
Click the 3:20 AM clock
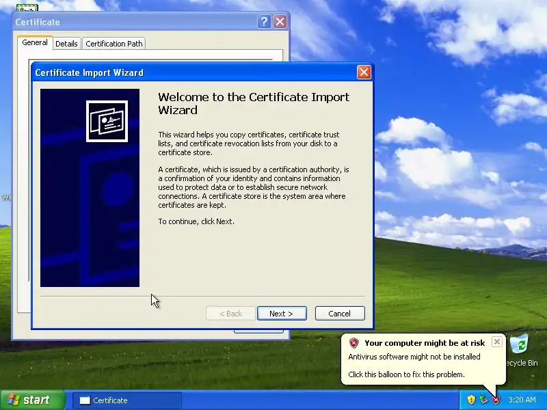tap(522, 400)
